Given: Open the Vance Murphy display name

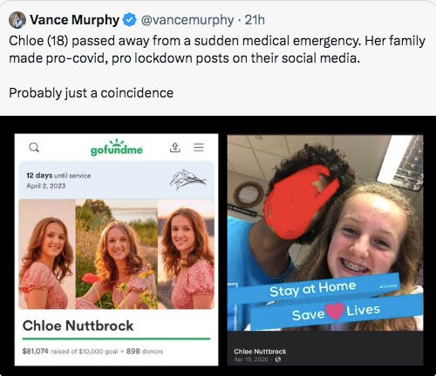Looking at the screenshot, I should pos(74,20).
